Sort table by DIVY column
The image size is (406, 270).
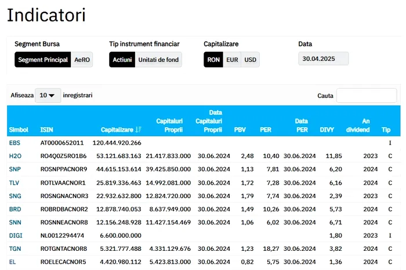(x=327, y=130)
